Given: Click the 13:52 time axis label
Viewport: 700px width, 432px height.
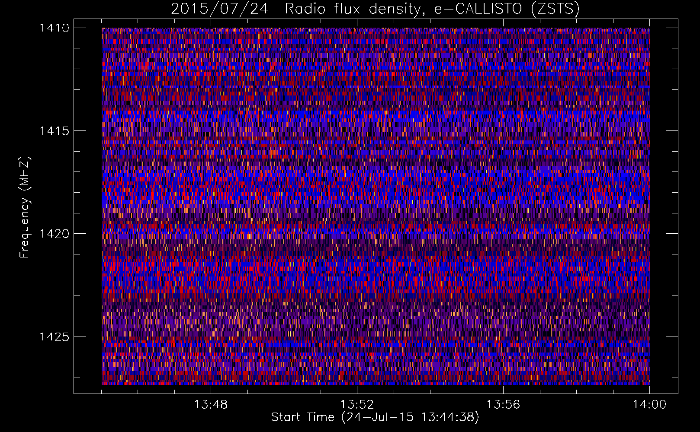Looking at the screenshot, I should pyautogui.click(x=357, y=405).
